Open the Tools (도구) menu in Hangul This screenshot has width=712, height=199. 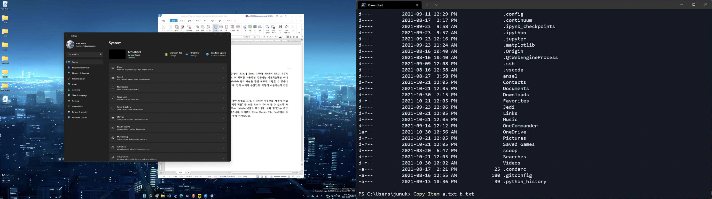point(229,21)
